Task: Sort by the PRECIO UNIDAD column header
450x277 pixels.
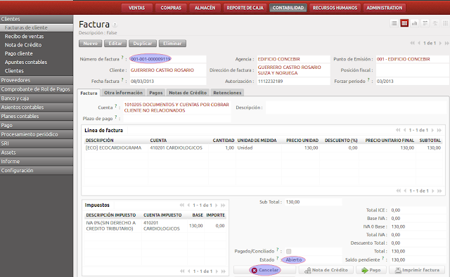Action: pos(302,141)
